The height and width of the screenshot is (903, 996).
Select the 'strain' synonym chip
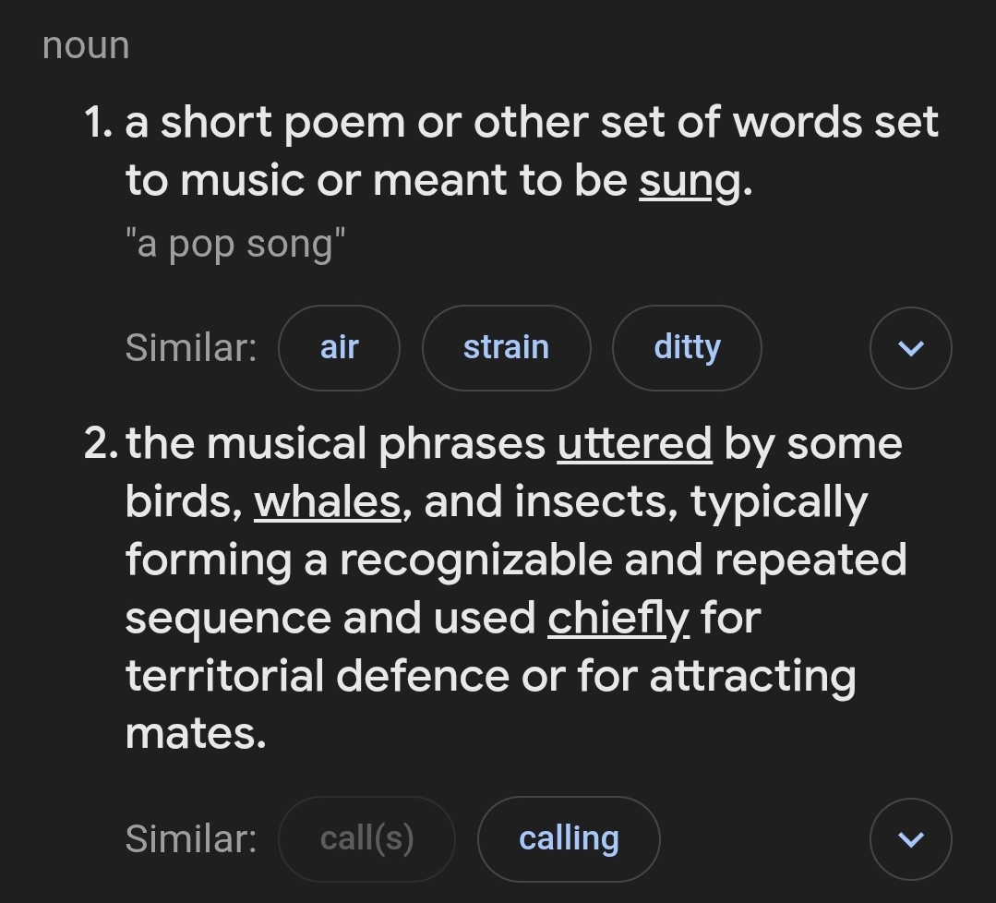coord(506,347)
